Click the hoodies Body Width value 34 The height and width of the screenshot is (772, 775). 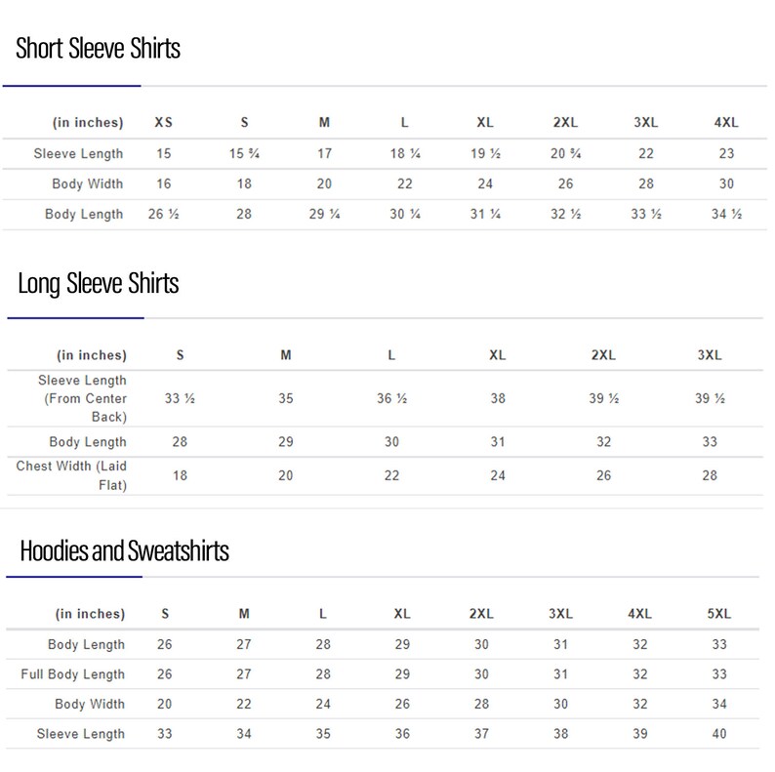pos(719,704)
